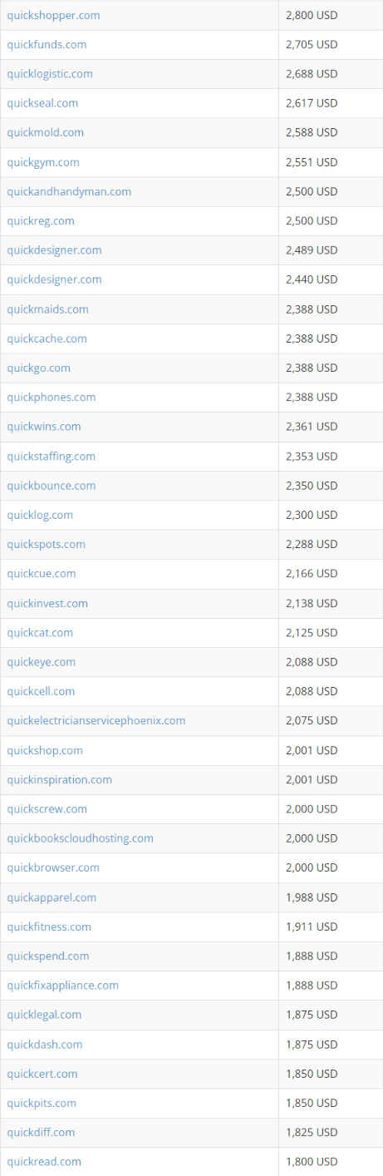Image resolution: width=383 pixels, height=1176 pixels.
Task: Click the quickphones.com link
Action: [x=52, y=398]
